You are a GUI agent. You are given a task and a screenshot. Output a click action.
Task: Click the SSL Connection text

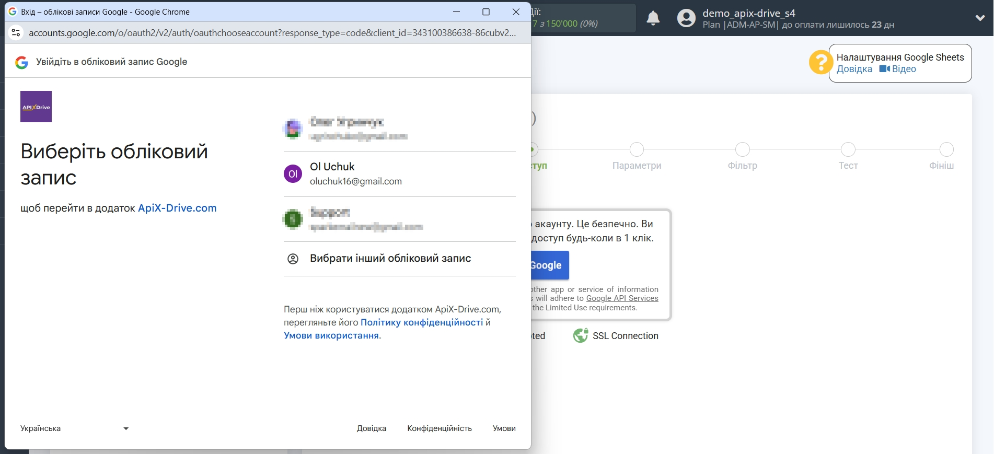click(625, 336)
